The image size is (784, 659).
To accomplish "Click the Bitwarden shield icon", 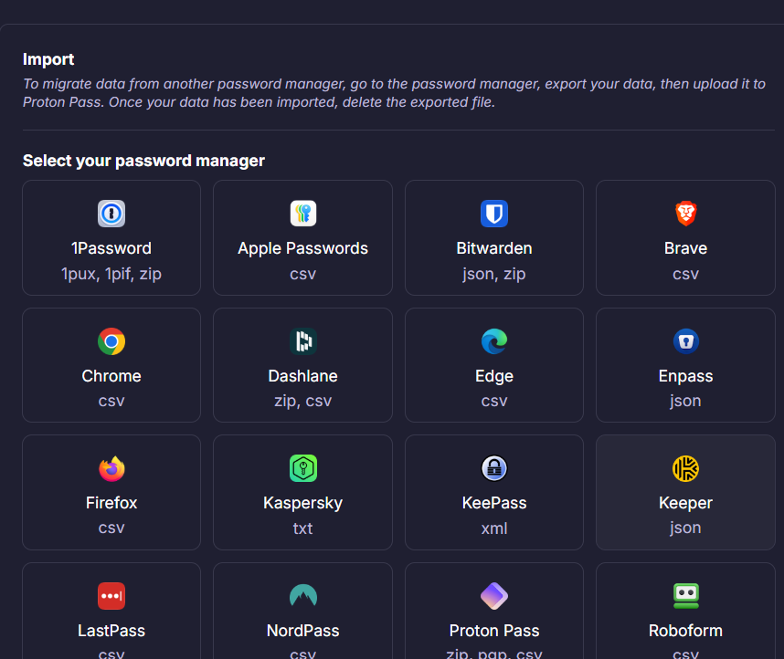I will coord(494,214).
